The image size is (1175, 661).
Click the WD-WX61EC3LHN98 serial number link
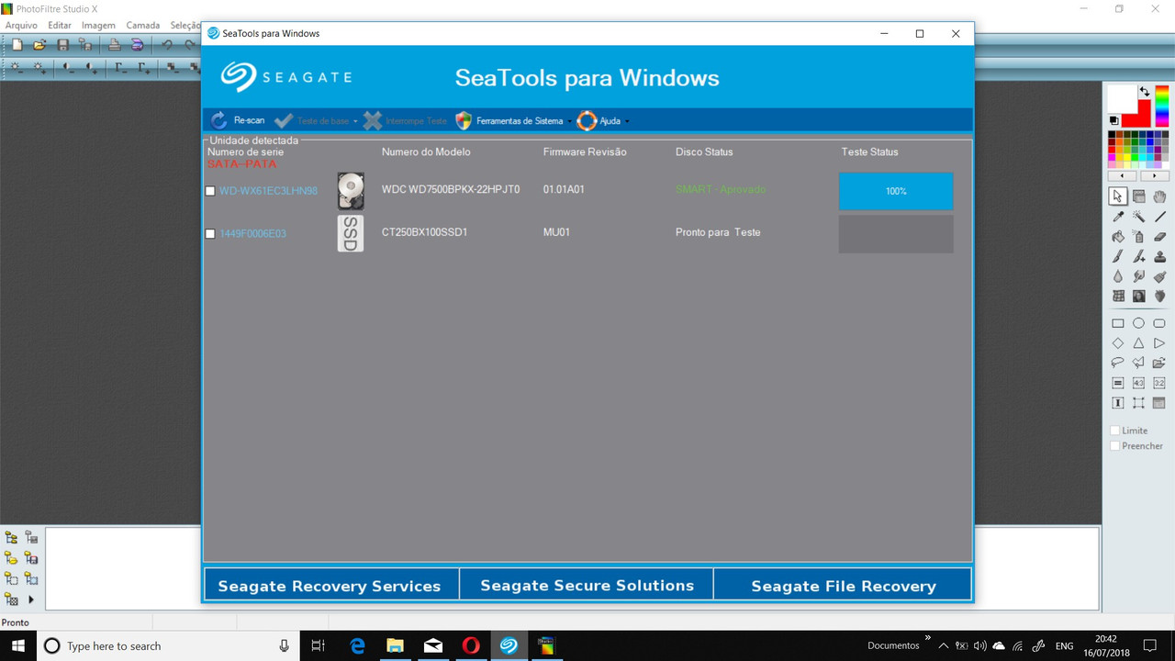point(268,191)
